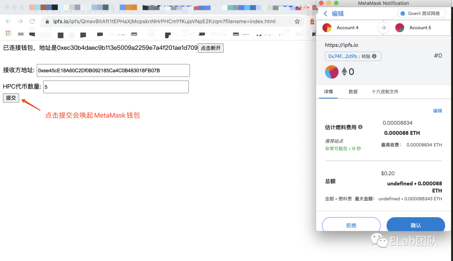The height and width of the screenshot is (261, 453).
Task: Focus the HPC代币数量 amount field
Action: 116,87
